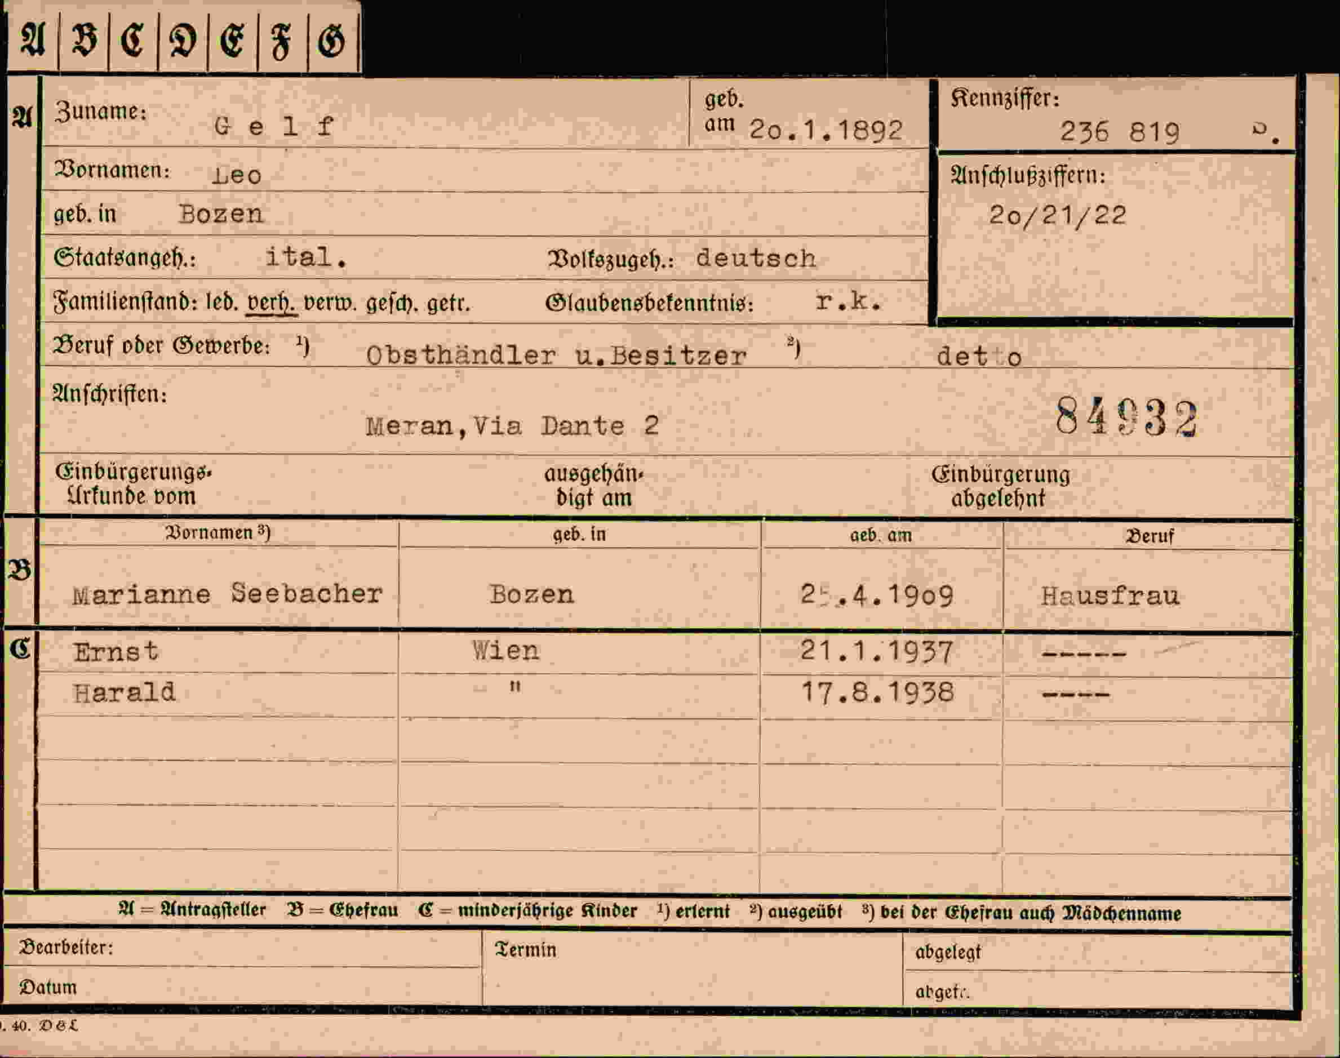The width and height of the screenshot is (1340, 1058).
Task: Click the Kennziffer label
Action: coord(1005,99)
